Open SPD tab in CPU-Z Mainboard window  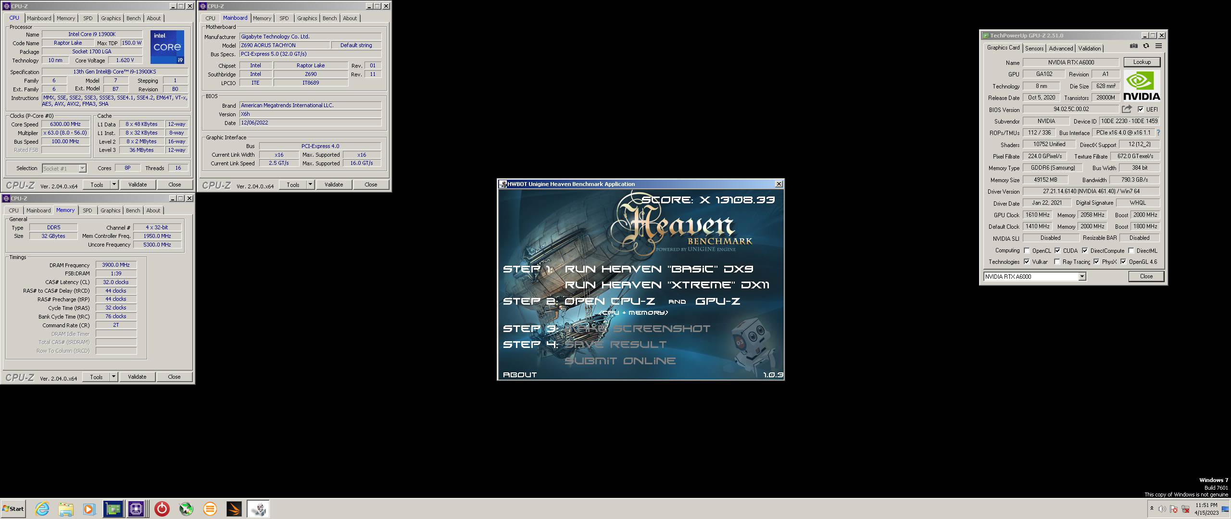pyautogui.click(x=284, y=18)
